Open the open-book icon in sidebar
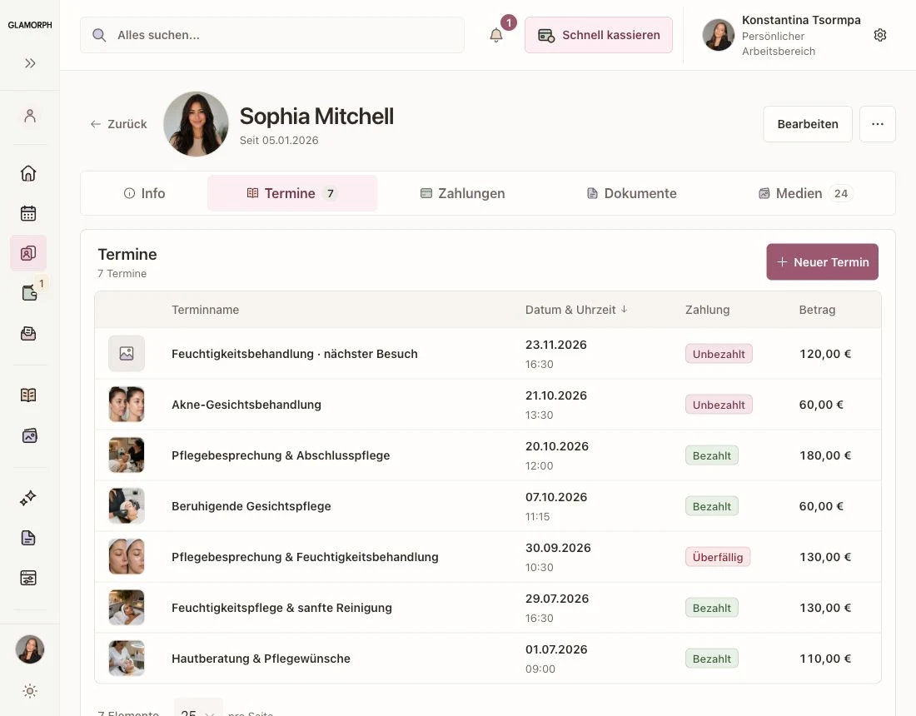The width and height of the screenshot is (916, 716). (x=28, y=395)
